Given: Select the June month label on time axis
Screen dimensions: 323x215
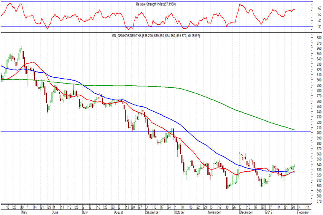Looking at the screenshot, I should point(55,212).
